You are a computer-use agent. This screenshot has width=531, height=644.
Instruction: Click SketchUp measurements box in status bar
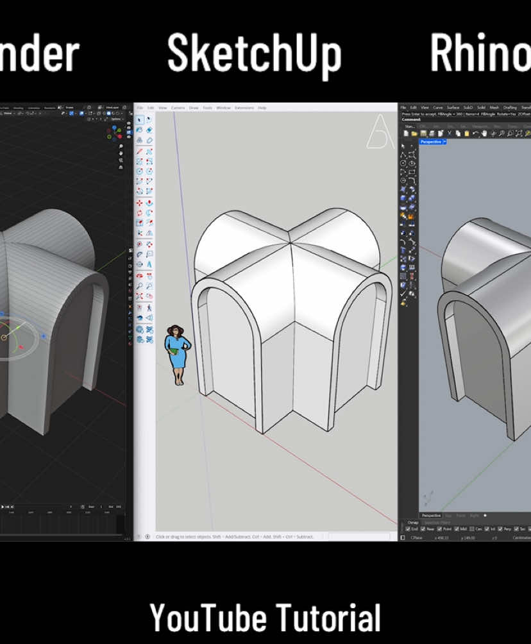[359, 536]
